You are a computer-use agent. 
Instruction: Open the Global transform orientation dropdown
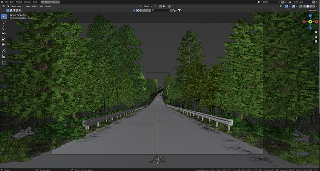click(x=146, y=6)
